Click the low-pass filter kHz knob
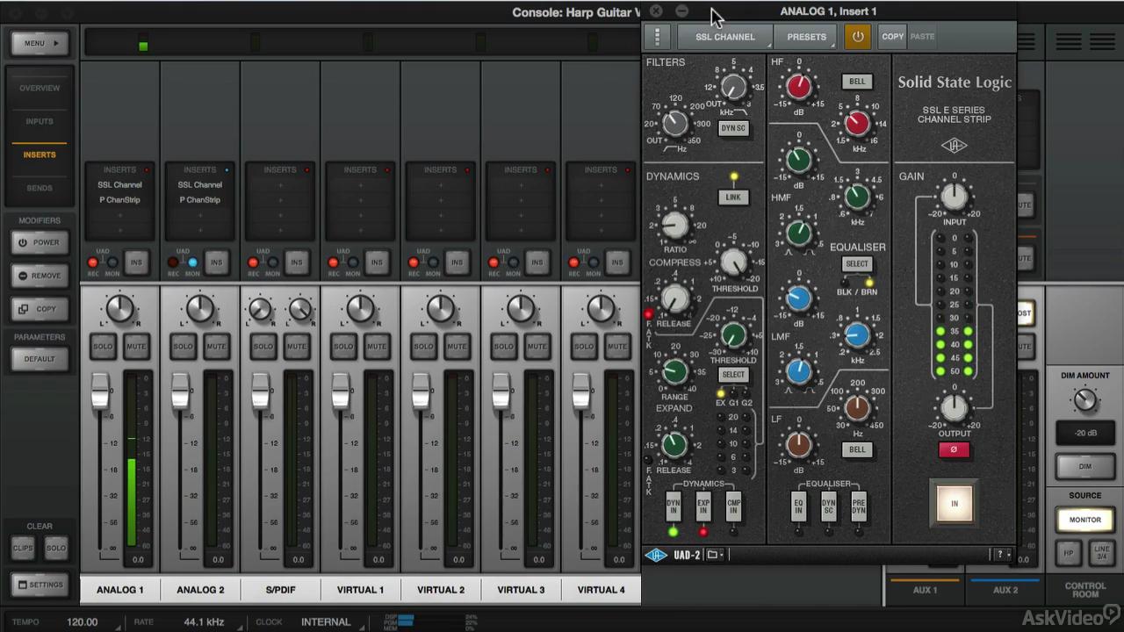 coord(733,86)
